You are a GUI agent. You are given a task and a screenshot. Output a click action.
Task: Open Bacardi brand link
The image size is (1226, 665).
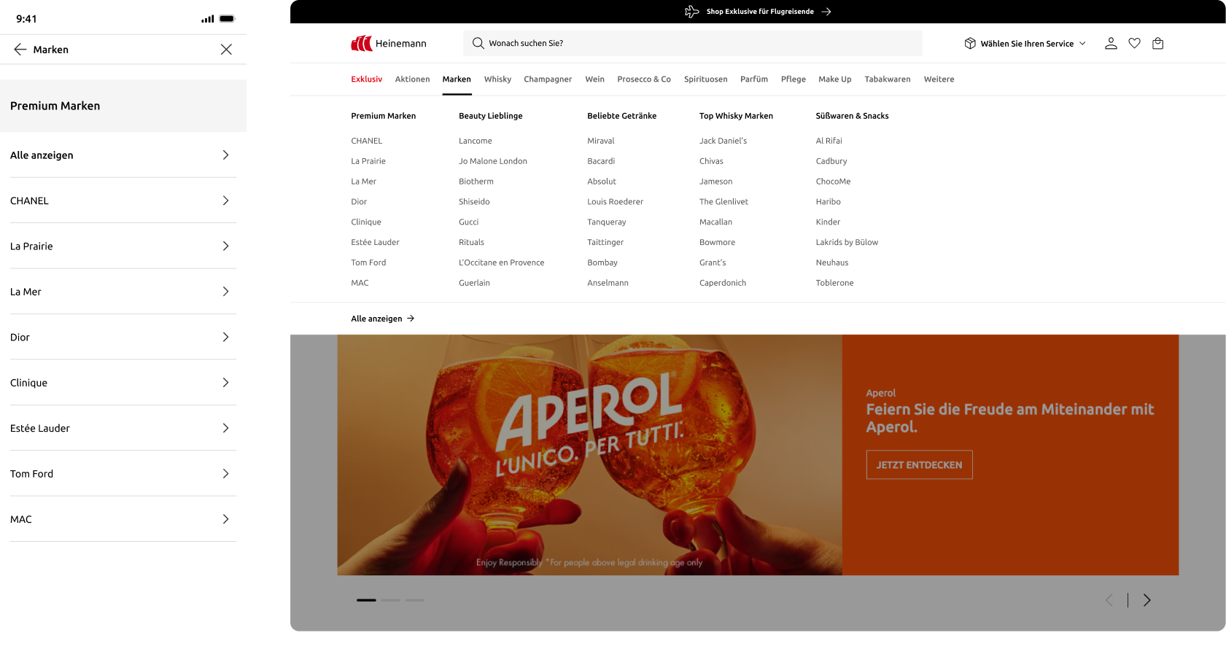click(601, 161)
